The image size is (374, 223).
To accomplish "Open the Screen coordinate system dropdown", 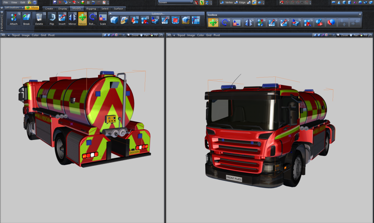I will pos(176,3).
